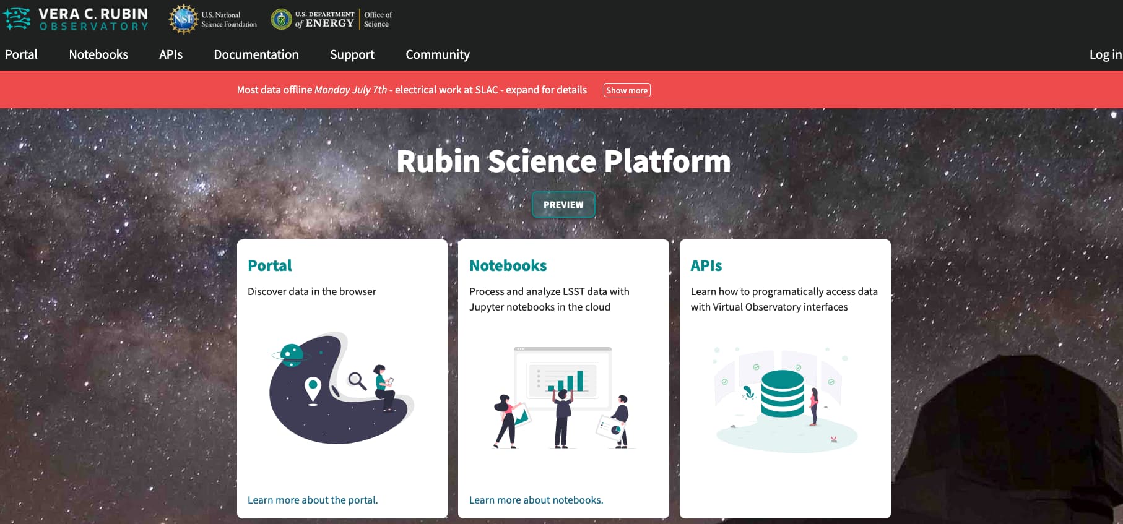1123x524 pixels.
Task: Click 'Learn how to programatically access data' text
Action: pyautogui.click(x=784, y=299)
